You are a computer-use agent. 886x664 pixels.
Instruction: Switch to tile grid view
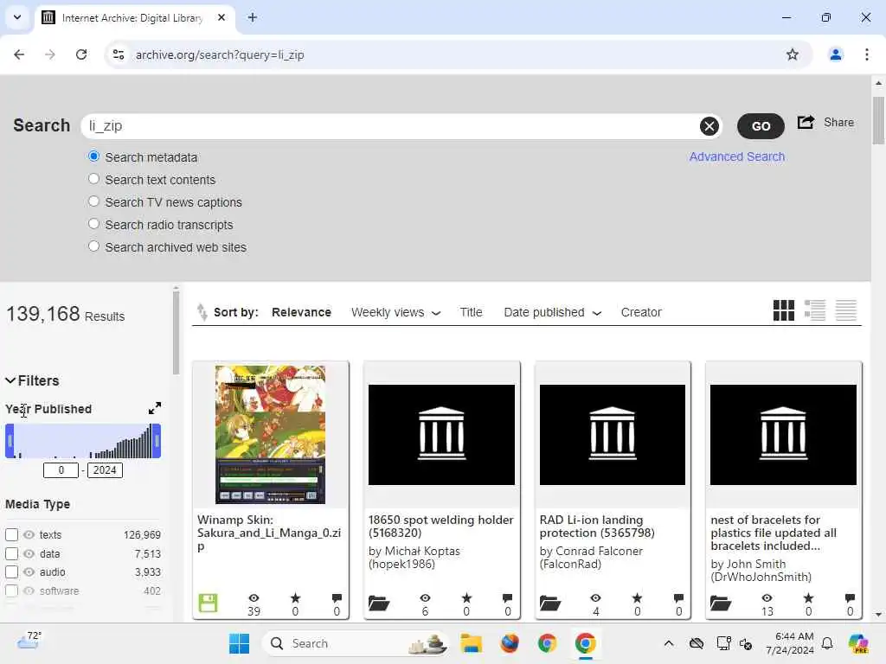(783, 310)
